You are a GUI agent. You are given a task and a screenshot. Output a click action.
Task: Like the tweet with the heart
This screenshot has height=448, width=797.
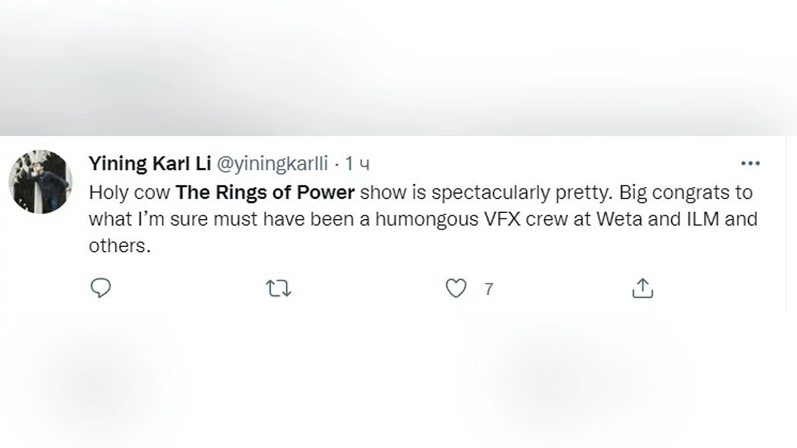pos(456,289)
